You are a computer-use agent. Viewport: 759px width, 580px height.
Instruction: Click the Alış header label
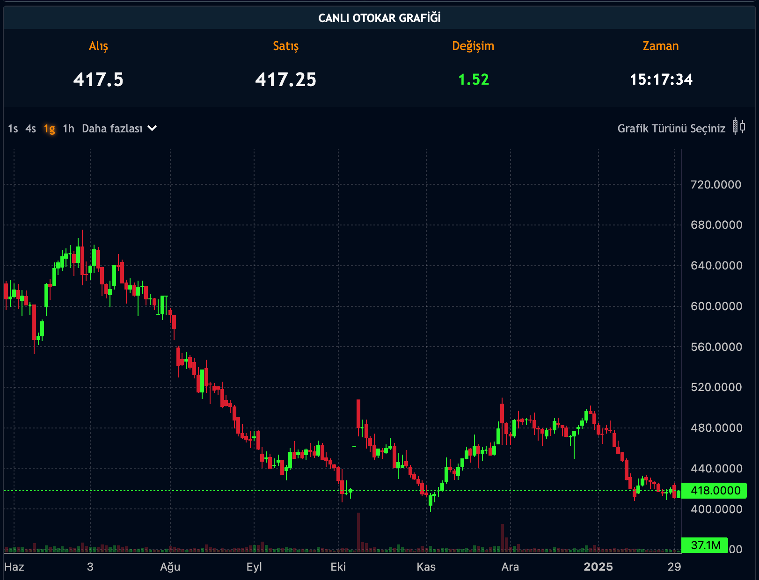point(98,46)
